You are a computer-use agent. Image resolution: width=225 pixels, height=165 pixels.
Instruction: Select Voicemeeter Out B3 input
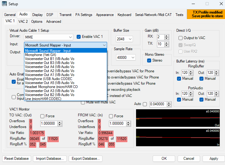coord(66,63)
